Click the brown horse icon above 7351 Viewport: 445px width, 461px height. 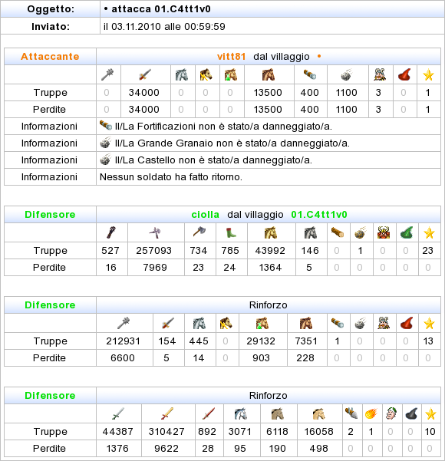coord(306,323)
